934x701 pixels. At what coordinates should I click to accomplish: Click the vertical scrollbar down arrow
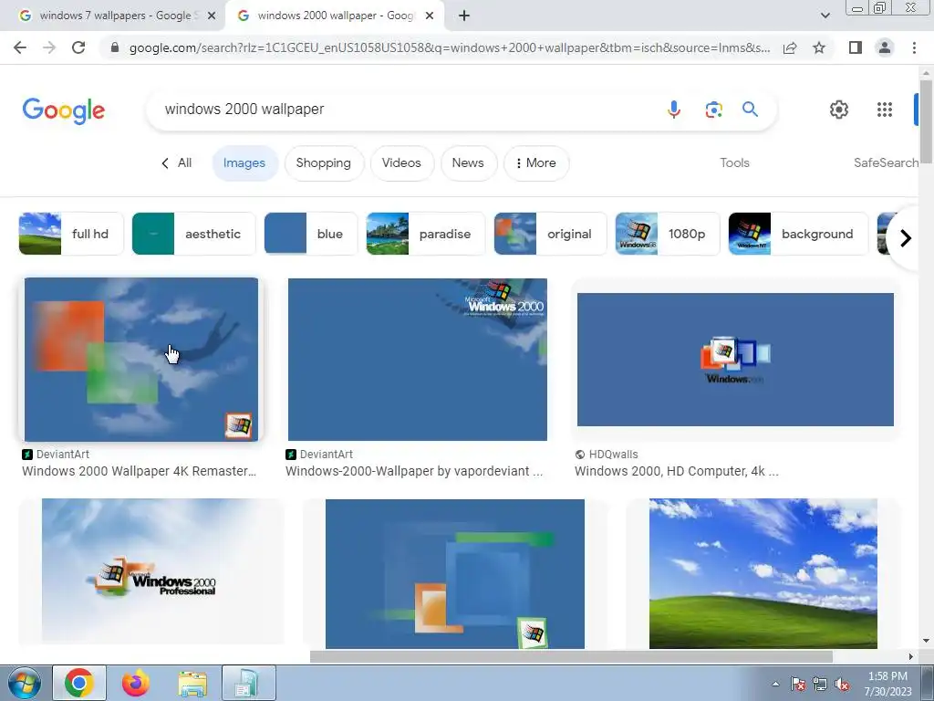926,641
